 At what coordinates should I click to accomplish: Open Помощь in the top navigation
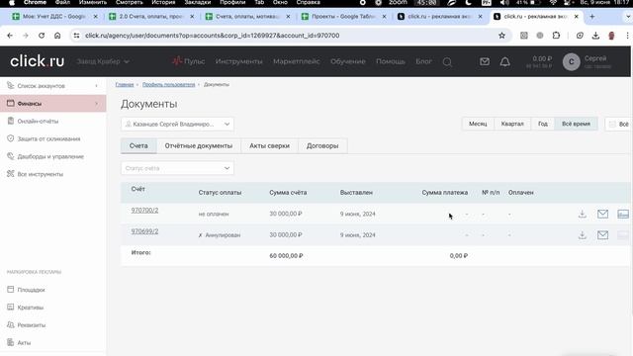click(x=391, y=61)
